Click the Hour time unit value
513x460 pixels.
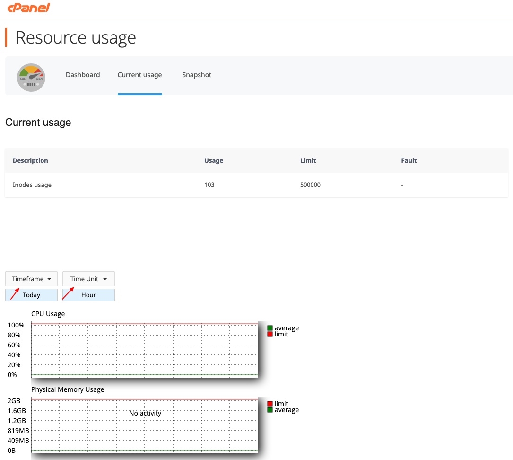(x=88, y=295)
